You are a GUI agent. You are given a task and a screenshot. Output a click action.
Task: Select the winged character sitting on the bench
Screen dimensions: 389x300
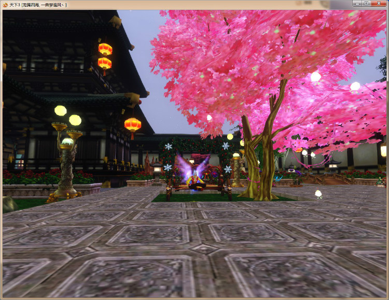[196, 177]
